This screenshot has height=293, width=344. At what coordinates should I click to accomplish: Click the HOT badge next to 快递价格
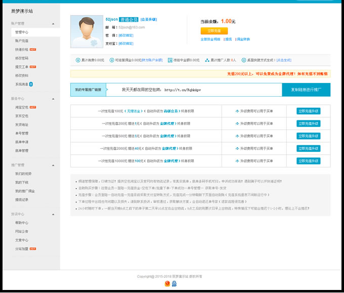33,50
